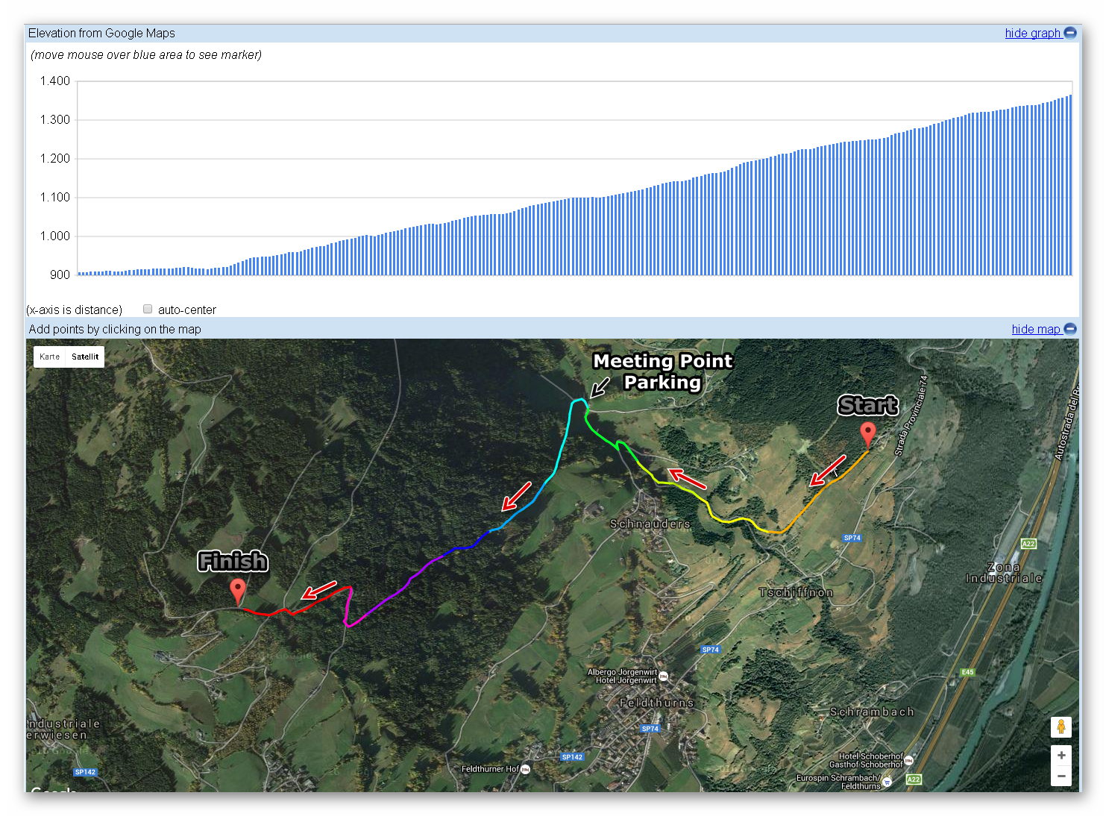Click the Street View pegman icon

1061,726
